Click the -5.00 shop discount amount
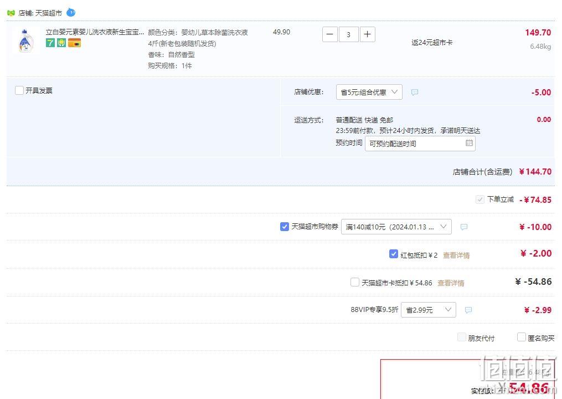The height and width of the screenshot is (399, 562). pyautogui.click(x=541, y=92)
